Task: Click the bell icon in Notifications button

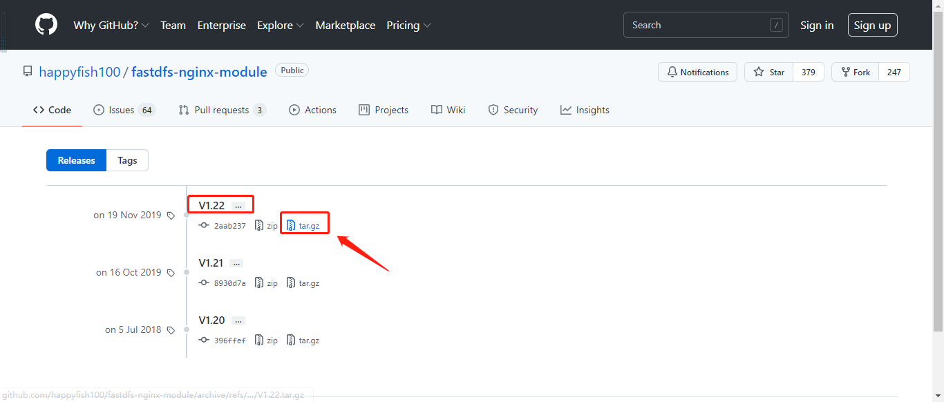Action: point(672,72)
